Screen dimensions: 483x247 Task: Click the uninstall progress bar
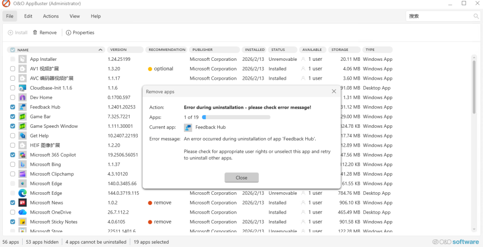click(x=236, y=117)
